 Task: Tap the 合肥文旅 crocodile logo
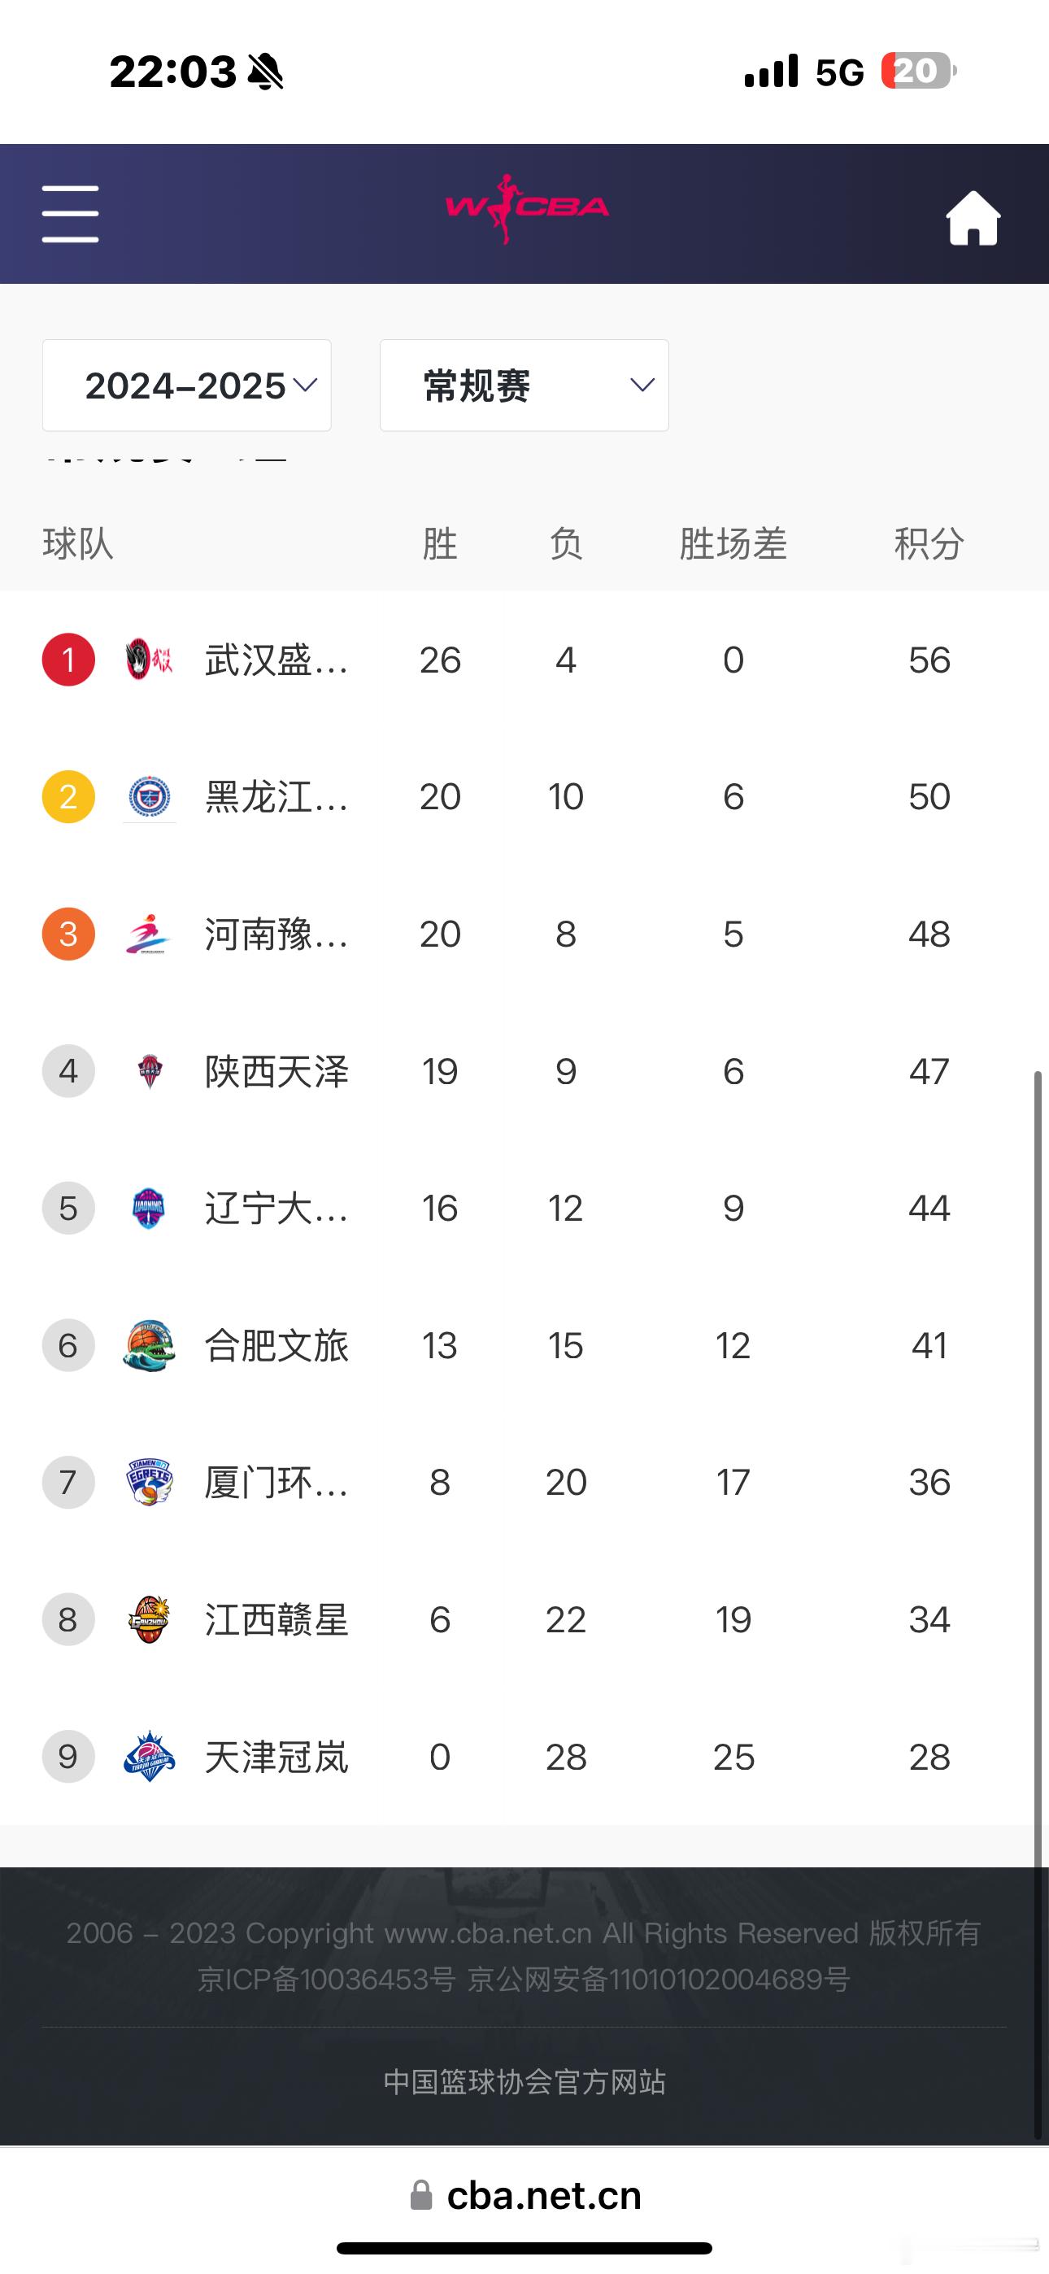150,1346
